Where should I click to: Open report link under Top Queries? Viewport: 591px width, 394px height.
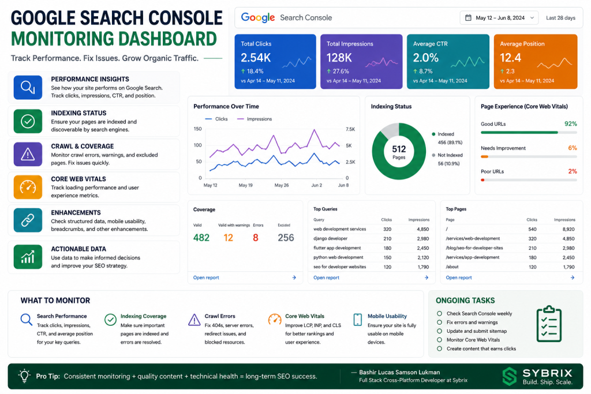327,277
